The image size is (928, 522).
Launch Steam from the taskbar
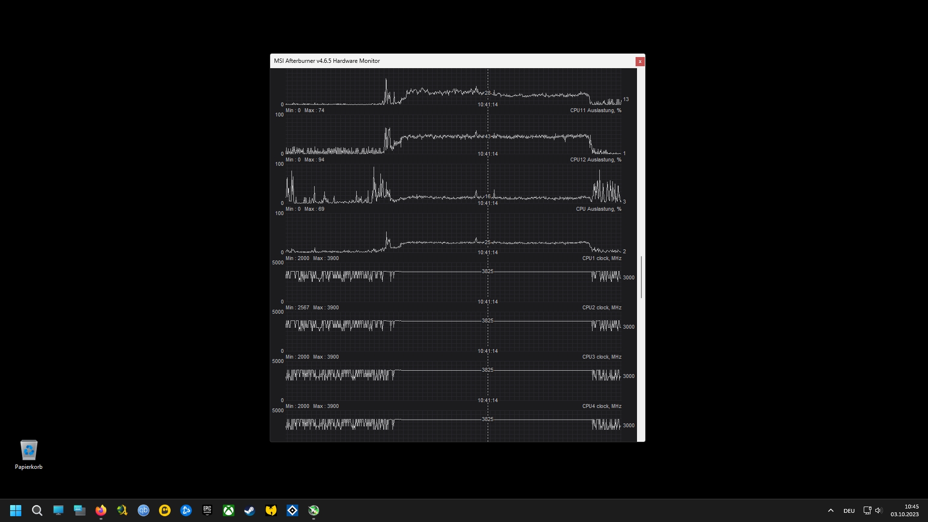(x=250, y=510)
